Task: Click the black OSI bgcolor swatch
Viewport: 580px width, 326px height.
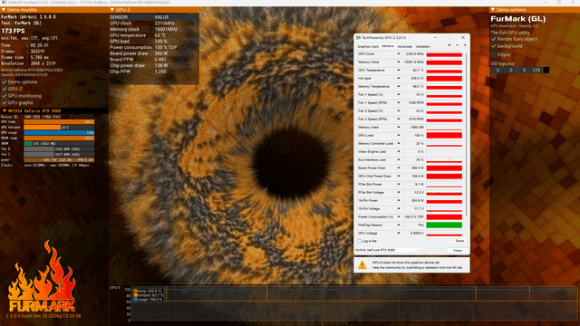Action: 546,70
